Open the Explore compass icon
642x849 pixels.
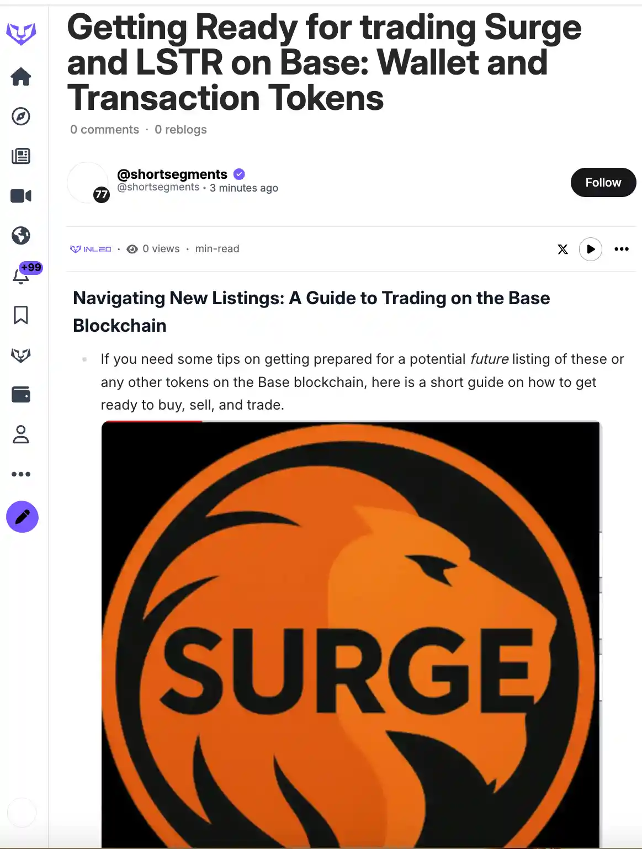[21, 116]
